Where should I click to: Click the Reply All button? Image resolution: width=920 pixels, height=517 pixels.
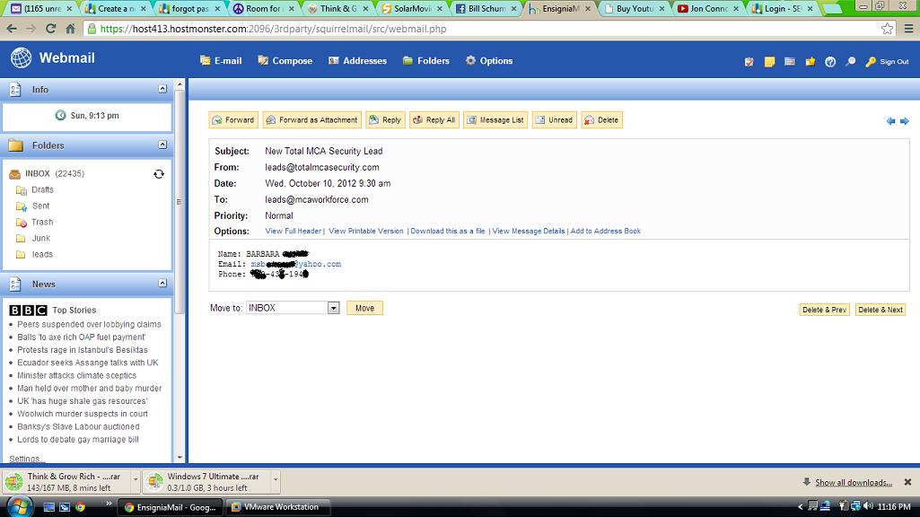click(434, 119)
